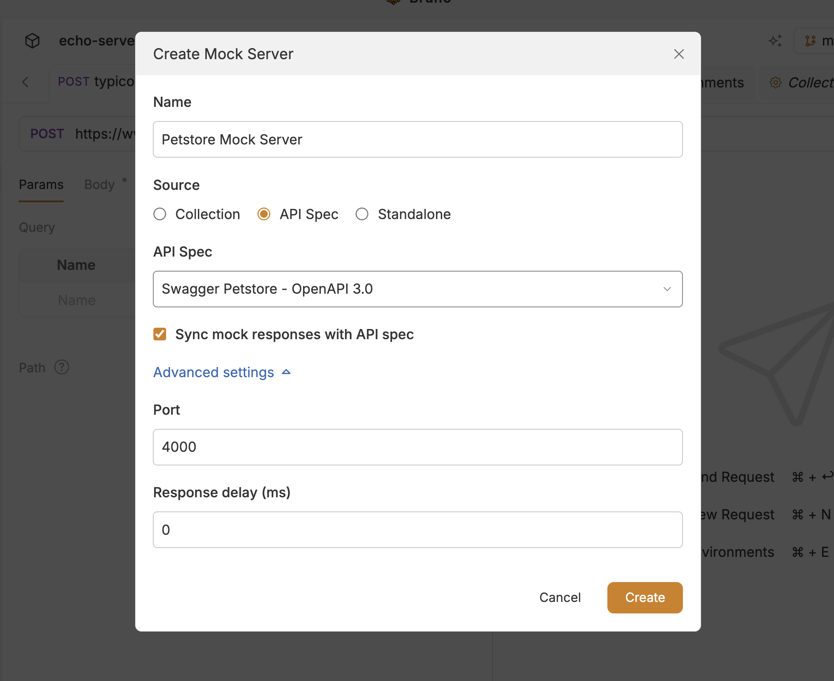This screenshot has height=681, width=834.
Task: Switch to the Params tab behind the dialog
Action: (x=41, y=185)
